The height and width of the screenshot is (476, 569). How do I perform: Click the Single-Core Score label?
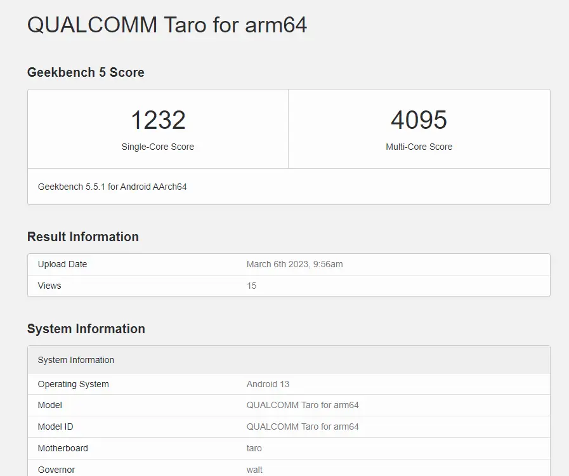click(158, 147)
